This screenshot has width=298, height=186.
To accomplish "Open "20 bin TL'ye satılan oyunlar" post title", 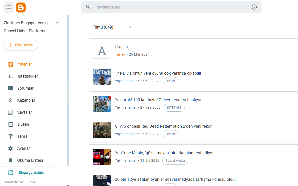I will (x=175, y=179).
